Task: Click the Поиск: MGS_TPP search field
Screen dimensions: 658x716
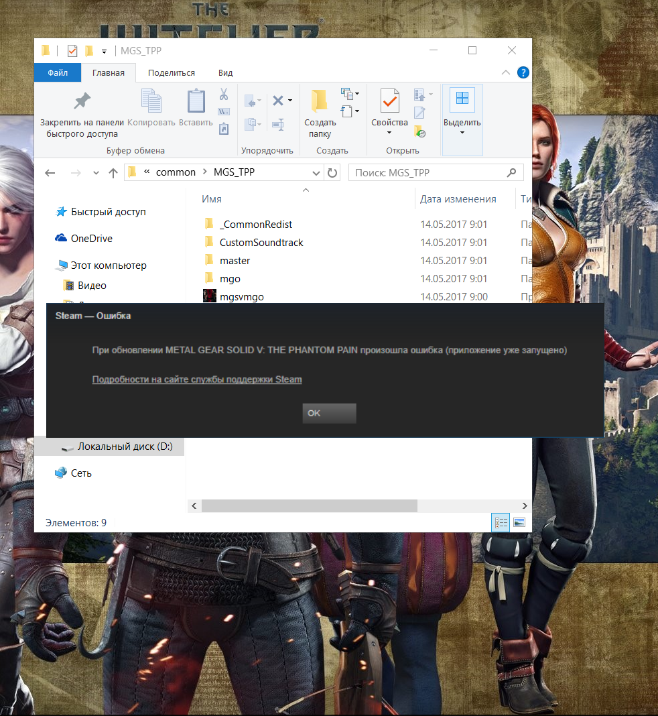Action: [436, 172]
